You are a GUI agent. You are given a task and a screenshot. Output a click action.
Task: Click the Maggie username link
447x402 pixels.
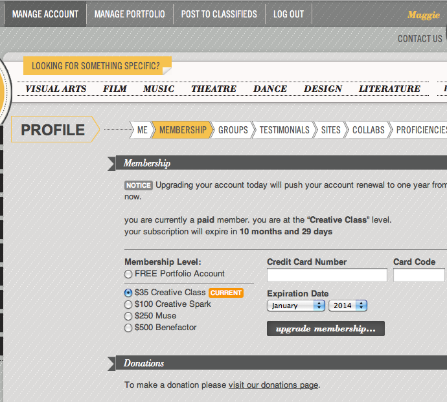click(423, 15)
